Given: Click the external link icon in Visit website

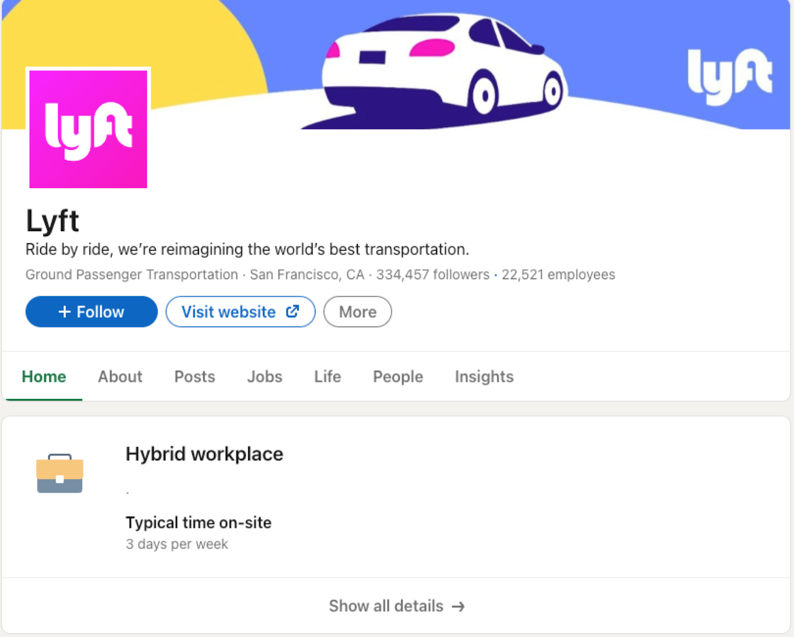Looking at the screenshot, I should click(293, 311).
